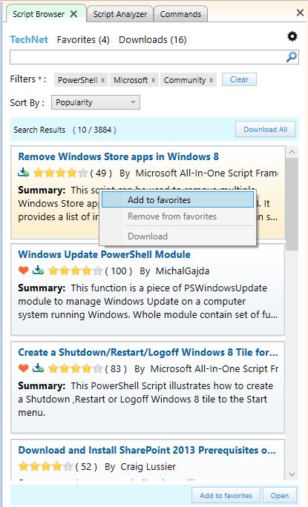Click the Download All button
Screen dimensions: 308x507
[265, 129]
